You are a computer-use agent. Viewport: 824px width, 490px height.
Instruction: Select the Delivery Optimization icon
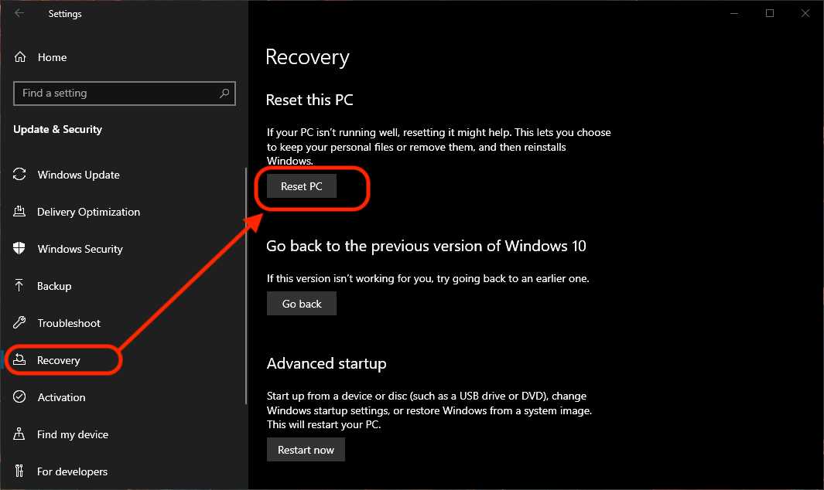coord(21,212)
